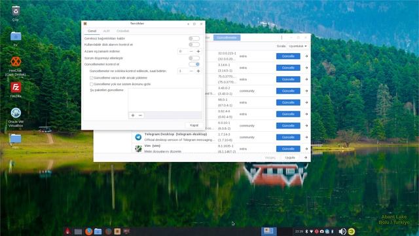Open the Çöp trash icon on desktop
419x236 pixels.
pos(16,11)
